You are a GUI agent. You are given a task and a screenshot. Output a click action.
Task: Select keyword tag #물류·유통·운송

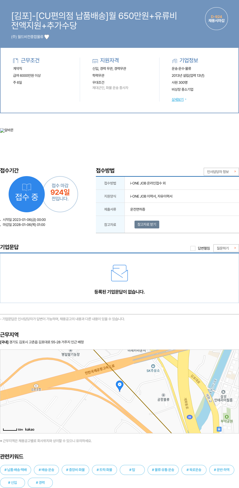tap(163, 470)
